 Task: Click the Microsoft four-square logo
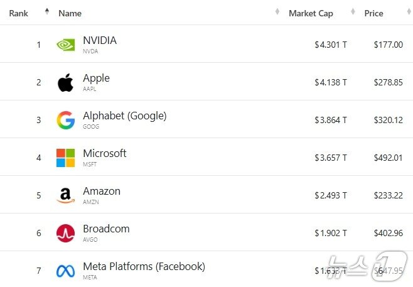click(65, 158)
